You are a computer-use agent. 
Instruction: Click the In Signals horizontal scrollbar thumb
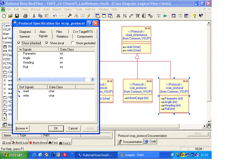point(53,79)
